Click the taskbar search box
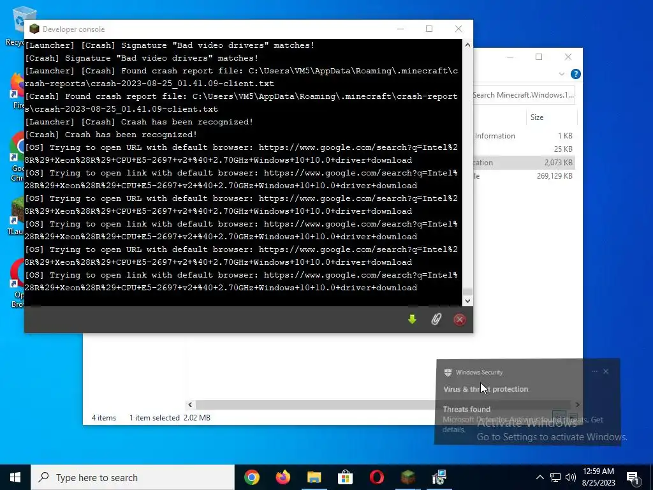The image size is (653, 490). click(133, 477)
